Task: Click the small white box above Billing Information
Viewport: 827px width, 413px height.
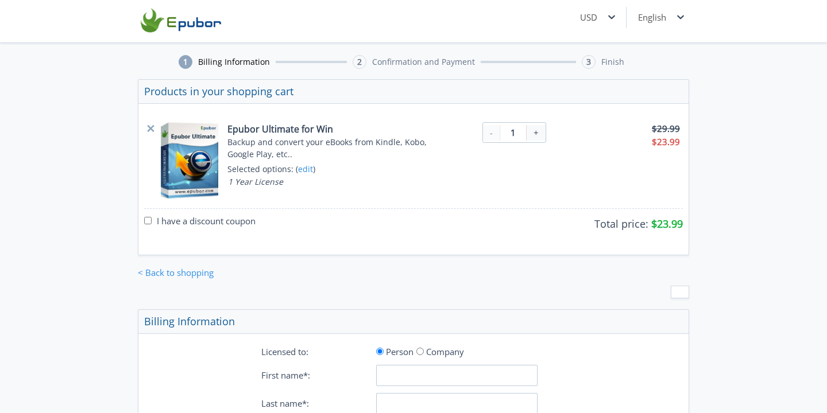Action: [x=680, y=292]
